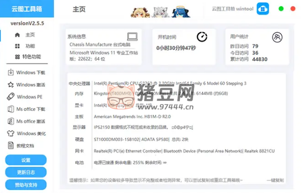
Task: Click the 更新日志 button
Action: (26, 172)
